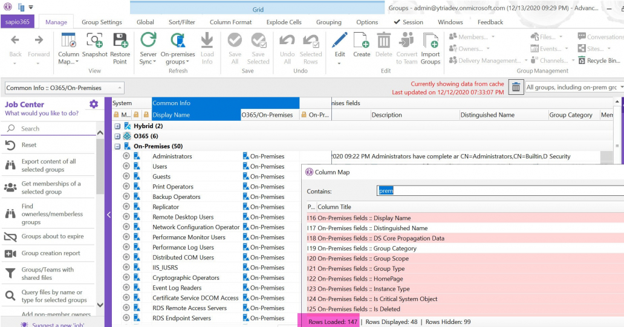
Task: Click lock icon next to Display Name header
Action: click(x=146, y=115)
